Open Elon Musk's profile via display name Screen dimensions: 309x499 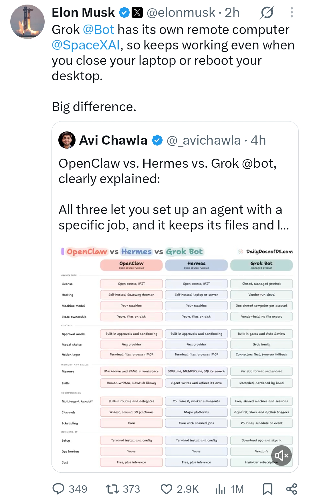click(83, 13)
